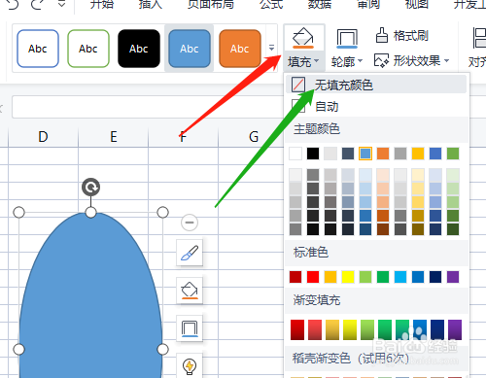Open the 开始 Home tab

click(102, 4)
